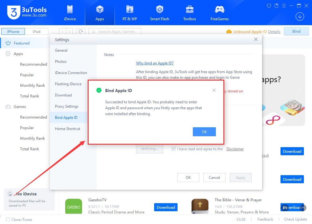Click the back navigation arrow
312x224 pixels.
63,31
